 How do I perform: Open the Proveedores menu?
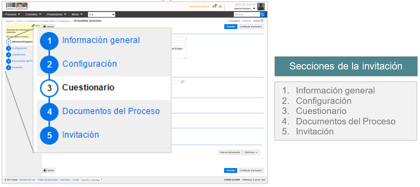click(56, 14)
